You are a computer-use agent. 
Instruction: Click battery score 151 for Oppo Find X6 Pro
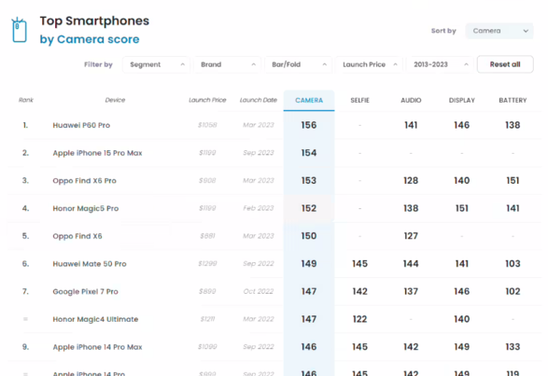pos(513,181)
